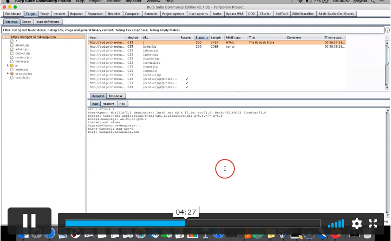Expand the product.jsp tree node
The height and width of the screenshot is (241, 391).
pyautogui.click(x=8, y=73)
